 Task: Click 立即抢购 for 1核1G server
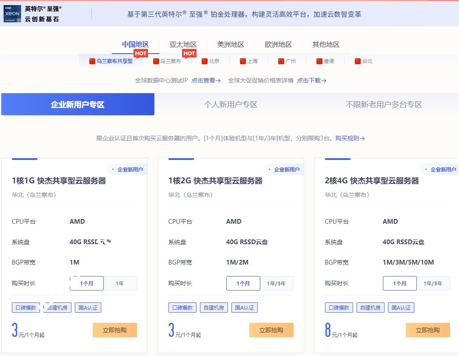coord(115,330)
